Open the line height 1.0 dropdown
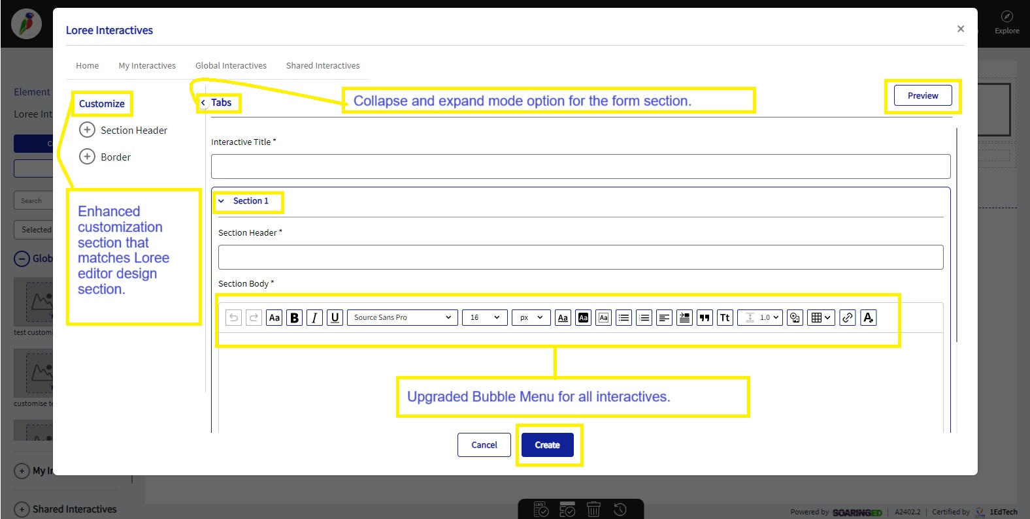The width and height of the screenshot is (1030, 519). click(x=760, y=317)
